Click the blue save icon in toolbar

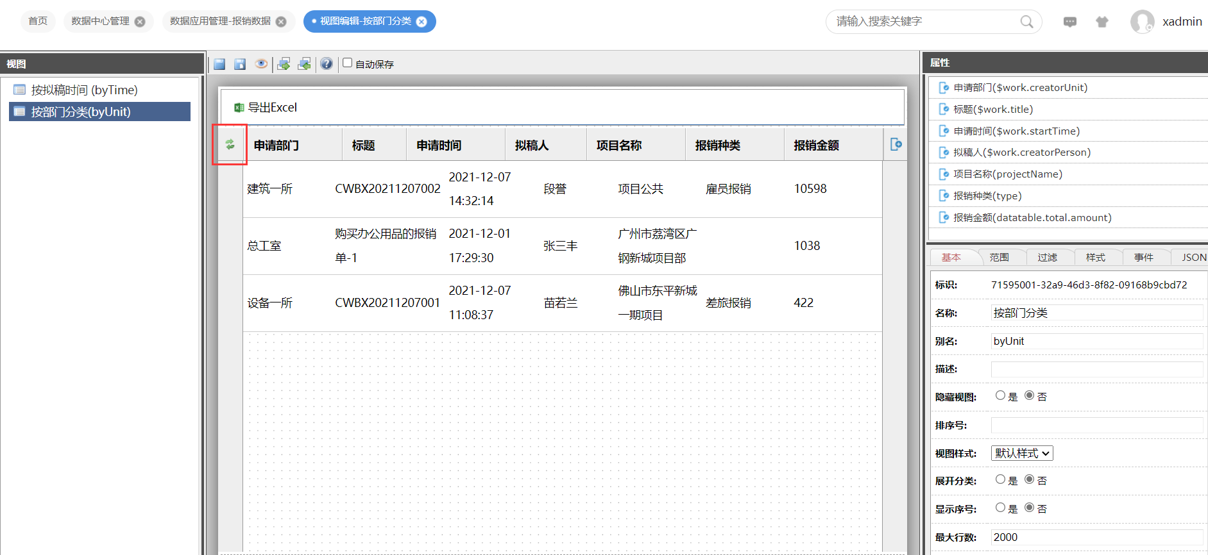pos(219,64)
